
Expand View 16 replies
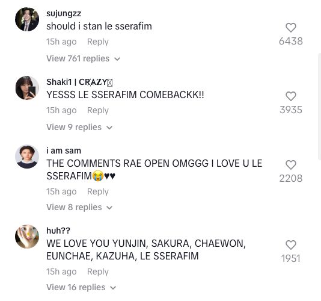[x=81, y=287]
